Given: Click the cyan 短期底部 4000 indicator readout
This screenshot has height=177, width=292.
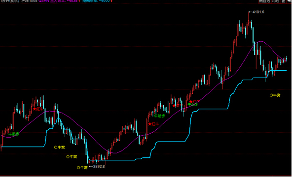Looking at the screenshot, I should point(97,1).
